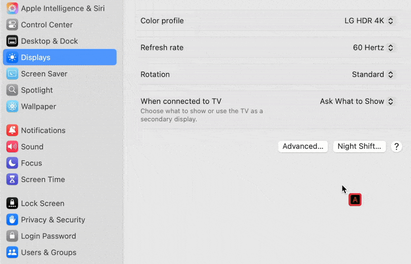Viewport: 411px width, 264px height.
Task: Click the Apple Intelligence & Siri icon
Action: coord(12,8)
